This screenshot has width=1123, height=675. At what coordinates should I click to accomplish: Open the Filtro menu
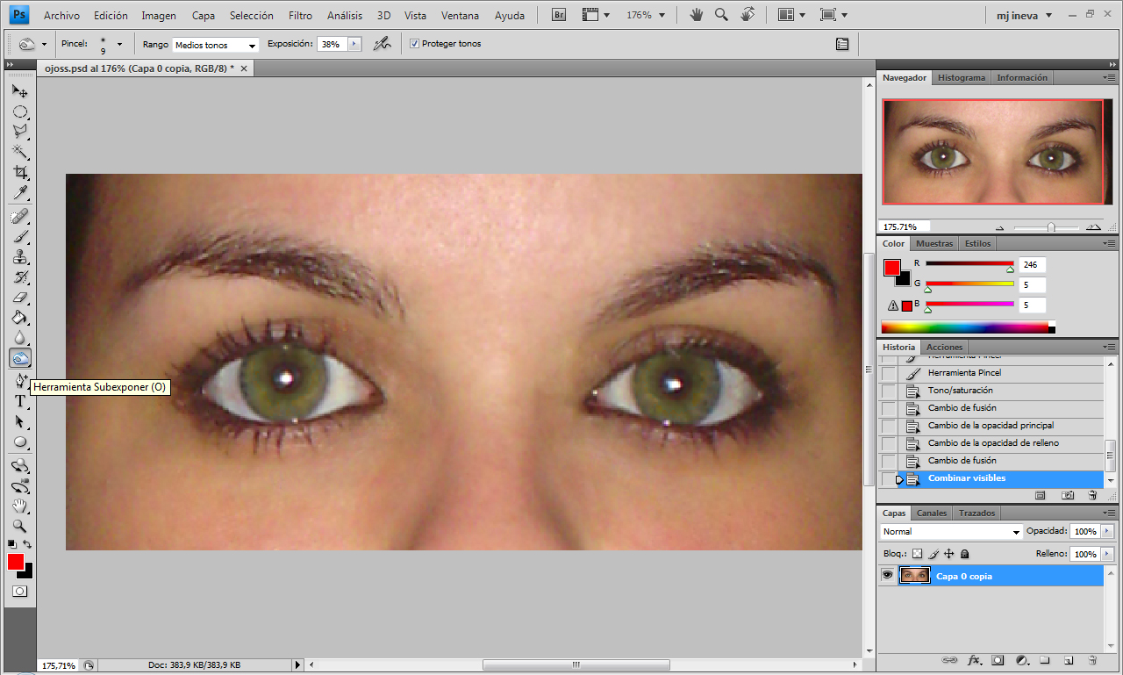click(300, 15)
